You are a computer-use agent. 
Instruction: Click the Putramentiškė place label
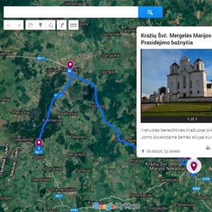[62, 189]
